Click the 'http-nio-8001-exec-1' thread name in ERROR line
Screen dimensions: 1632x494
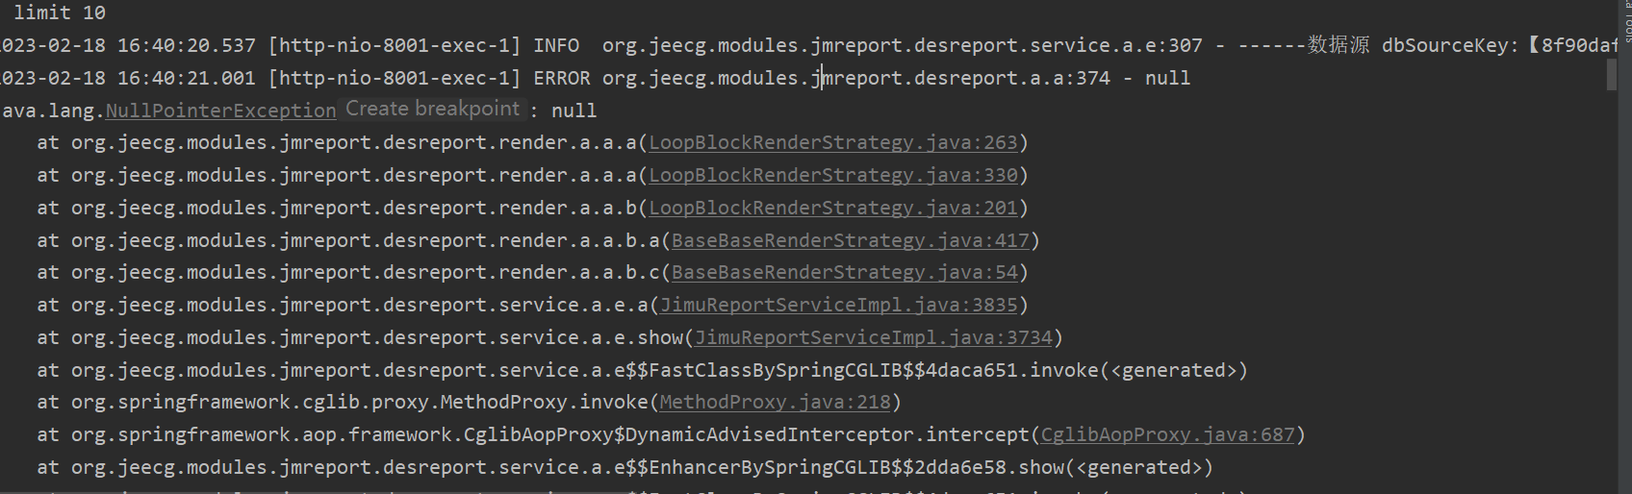coord(395,78)
